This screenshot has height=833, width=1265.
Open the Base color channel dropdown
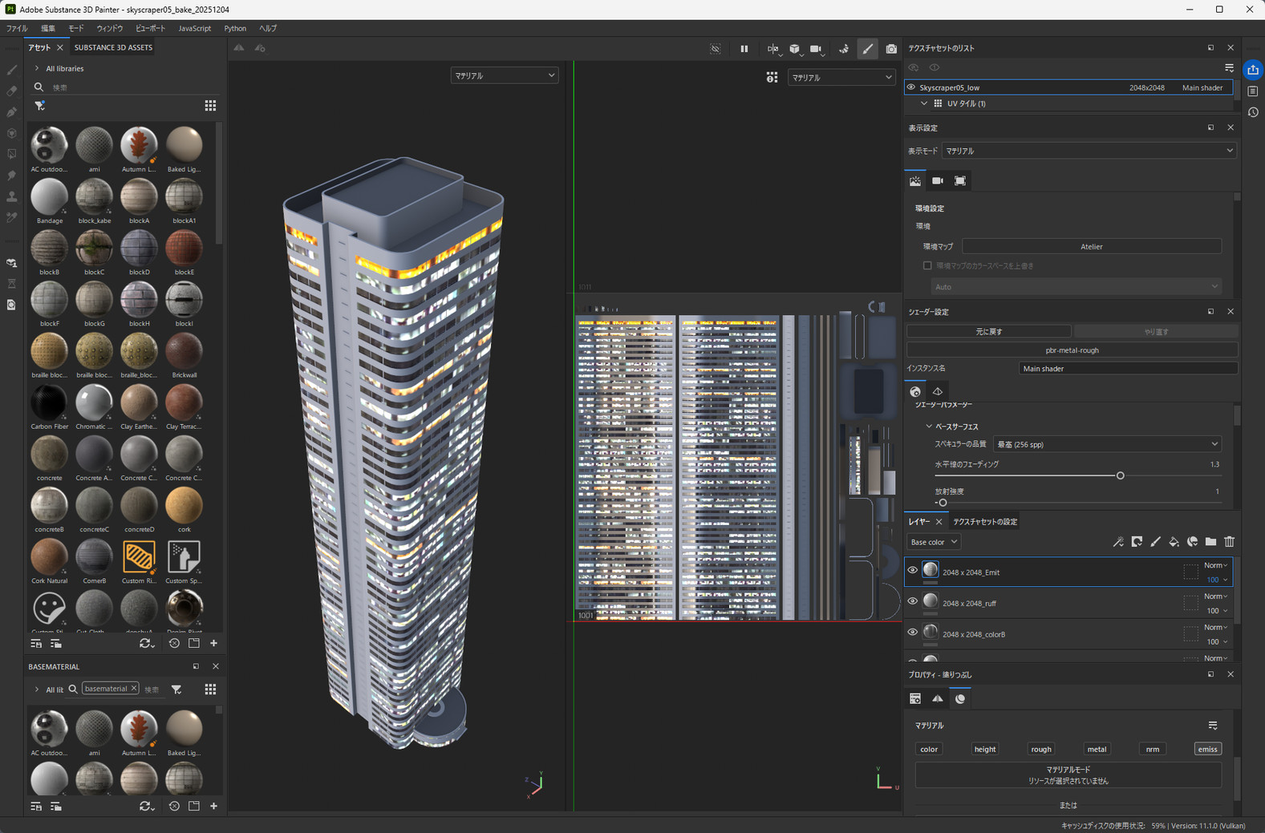pyautogui.click(x=933, y=542)
